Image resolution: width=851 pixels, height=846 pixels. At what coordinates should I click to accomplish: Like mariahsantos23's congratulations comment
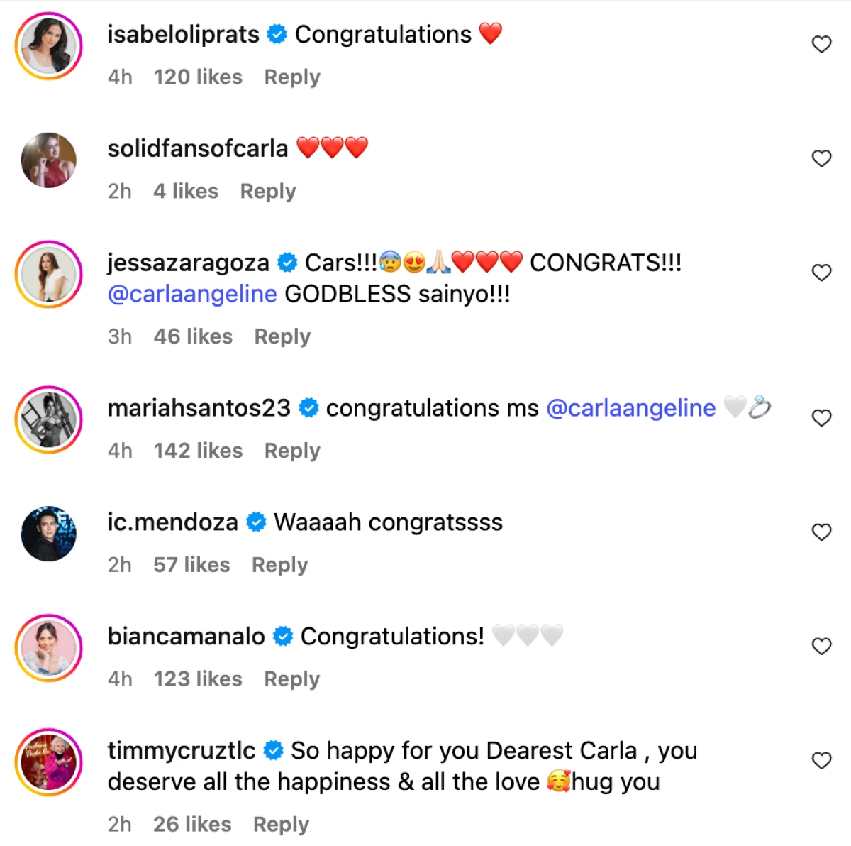[x=821, y=419]
